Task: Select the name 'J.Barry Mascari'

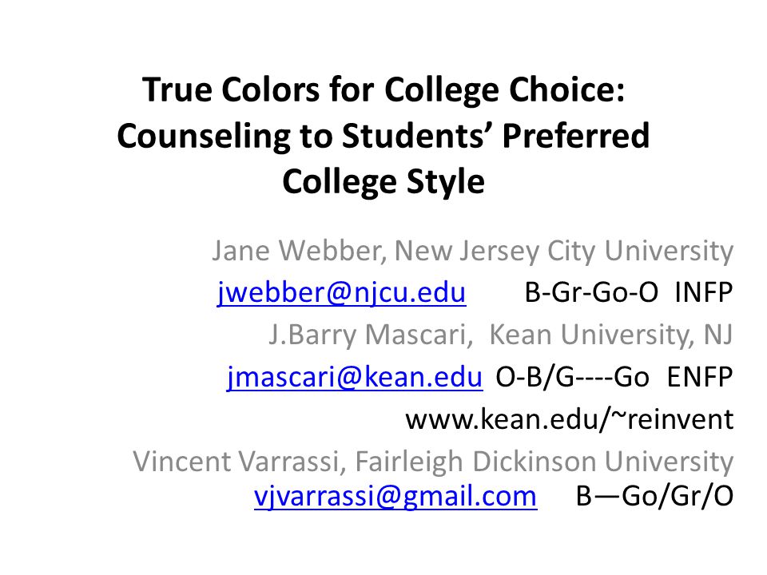Action: pyautogui.click(x=370, y=335)
